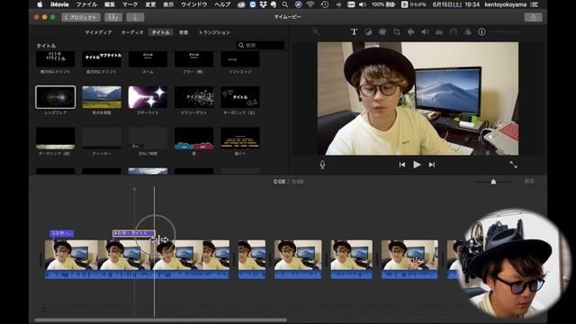Viewport: 576px width, 324px height.
Task: Select the レンズフレア title thumbnail
Action: click(56, 97)
